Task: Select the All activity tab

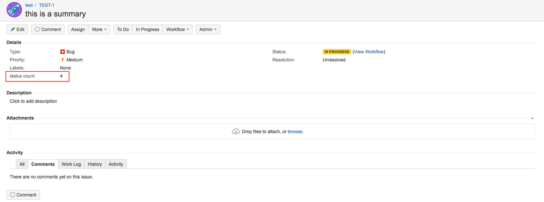Action: [22, 165]
